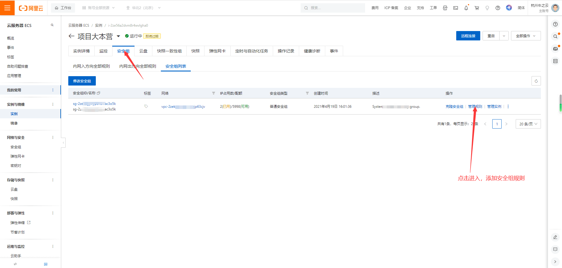The image size is (562, 268).
Task: Click the 修改安全组 button
Action: pyautogui.click(x=82, y=81)
